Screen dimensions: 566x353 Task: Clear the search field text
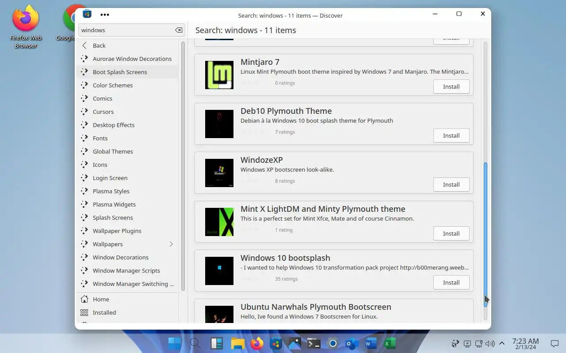tap(179, 30)
